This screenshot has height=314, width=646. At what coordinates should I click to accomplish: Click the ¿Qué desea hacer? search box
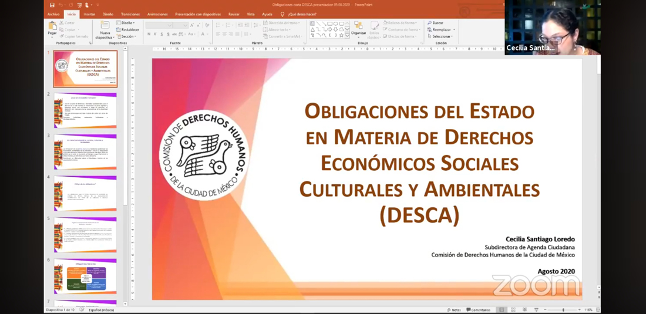tap(299, 14)
